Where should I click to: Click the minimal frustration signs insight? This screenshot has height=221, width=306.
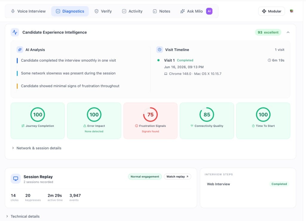[x=70, y=86]
